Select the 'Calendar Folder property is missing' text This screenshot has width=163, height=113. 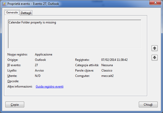click(32, 22)
